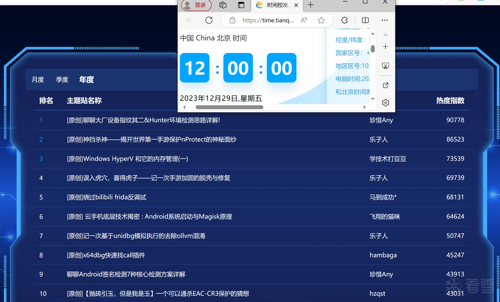Viewport: 500px width, 302px height.
Task: Click the read aloud icon
Action: (304, 20)
